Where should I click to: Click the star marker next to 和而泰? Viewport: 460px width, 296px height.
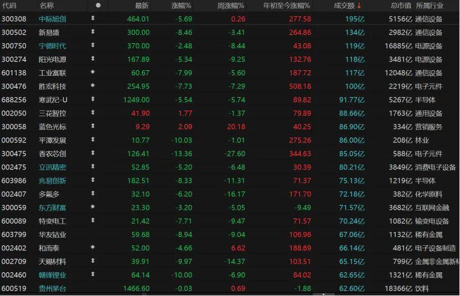pos(92,248)
